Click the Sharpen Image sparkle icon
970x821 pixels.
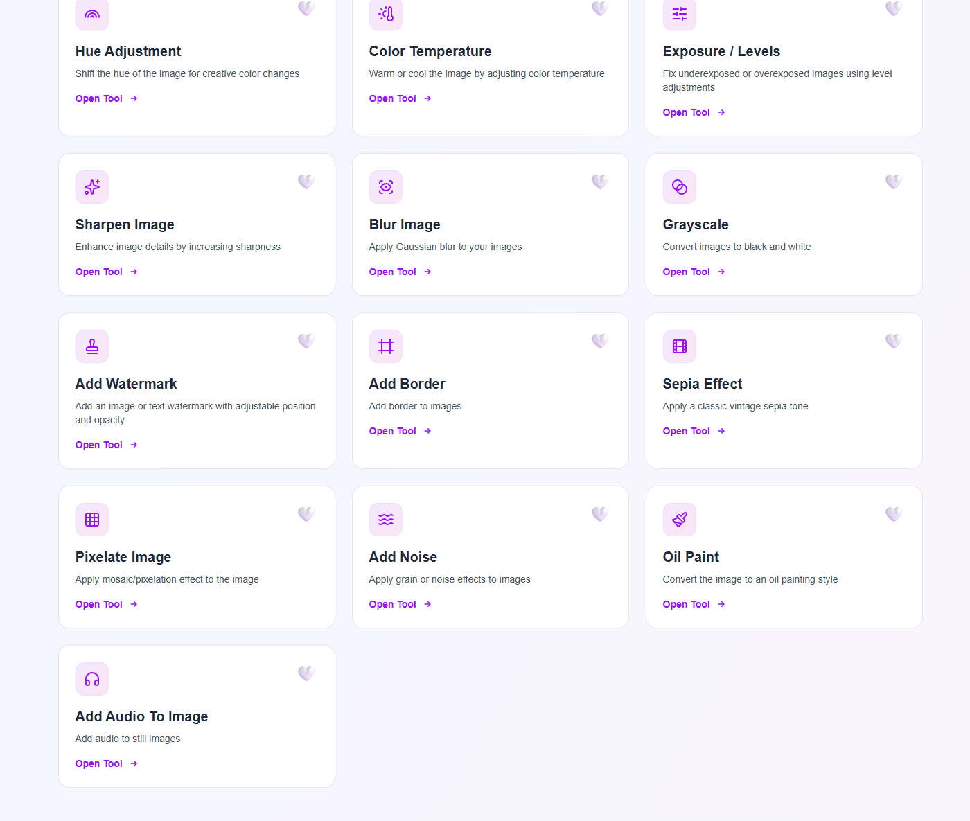(x=92, y=187)
